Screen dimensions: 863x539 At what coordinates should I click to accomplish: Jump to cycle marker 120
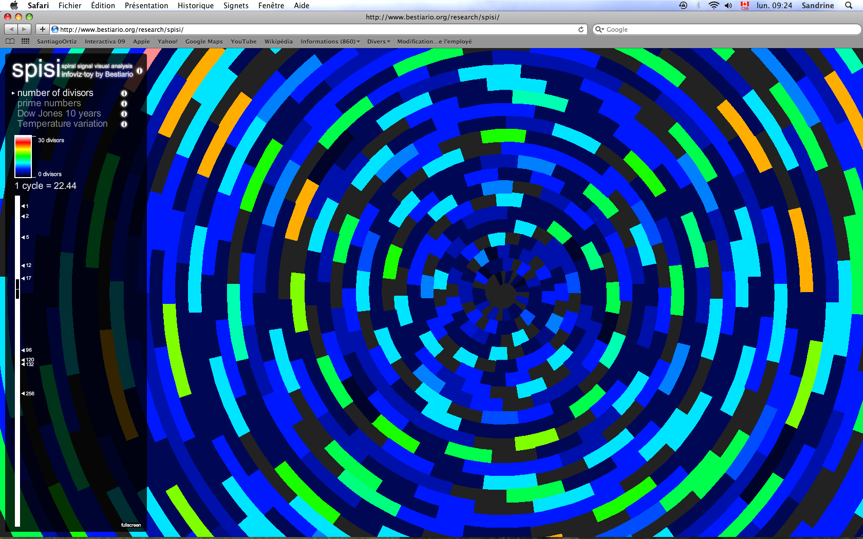28,360
